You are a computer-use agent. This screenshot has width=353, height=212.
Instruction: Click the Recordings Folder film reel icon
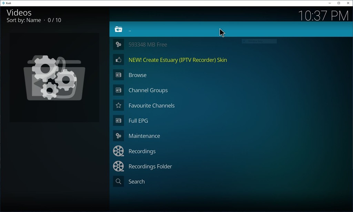118,166
